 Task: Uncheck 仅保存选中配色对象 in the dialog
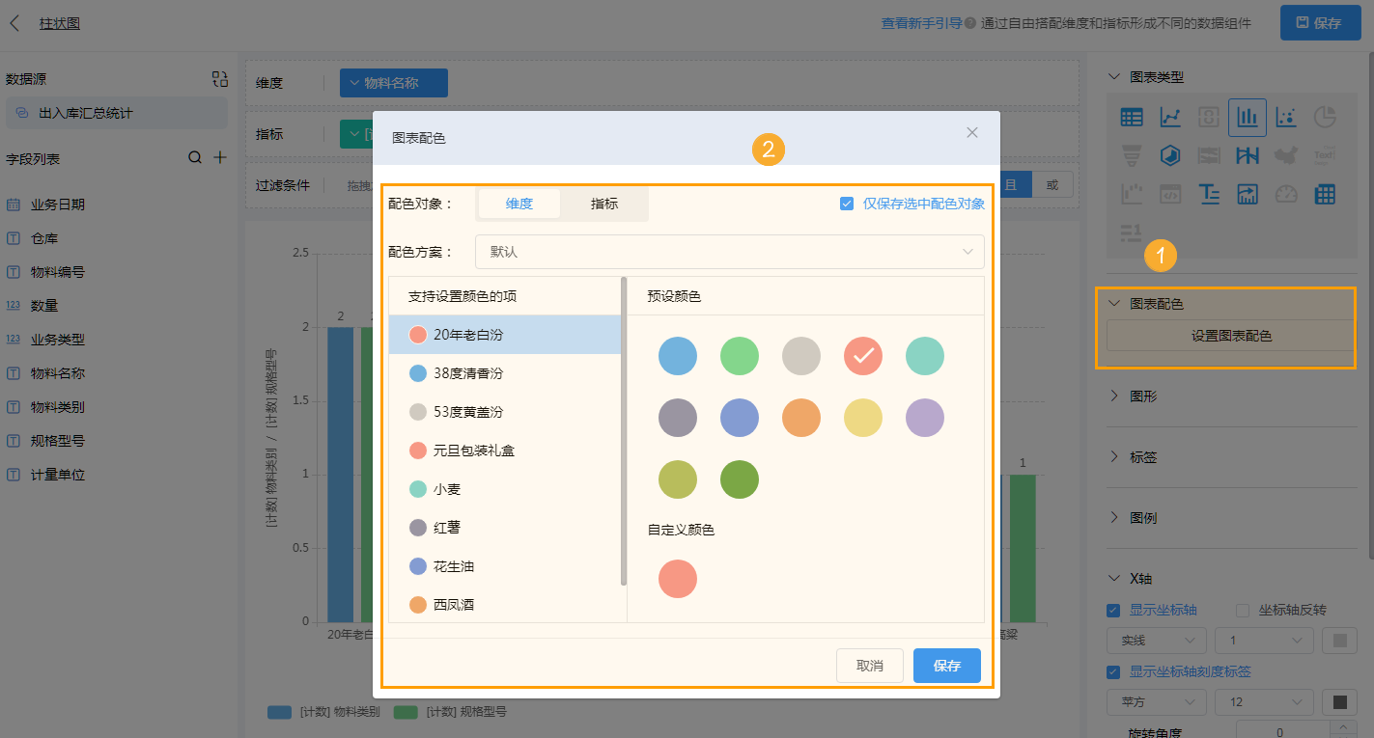847,204
